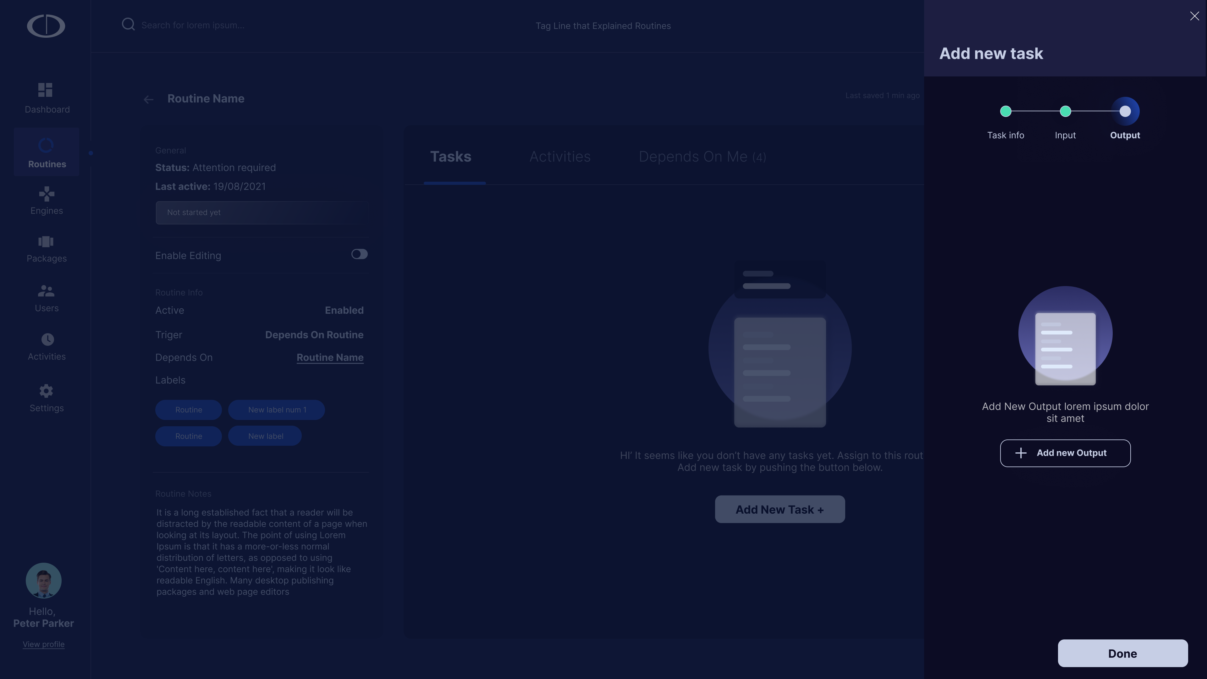Open the Engines sidebar icon
Image resolution: width=1207 pixels, height=679 pixels.
47,194
